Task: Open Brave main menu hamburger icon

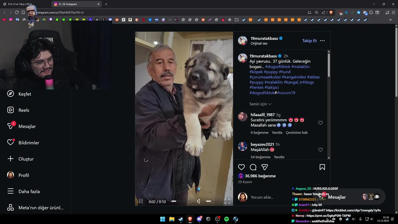Action: 393,12
